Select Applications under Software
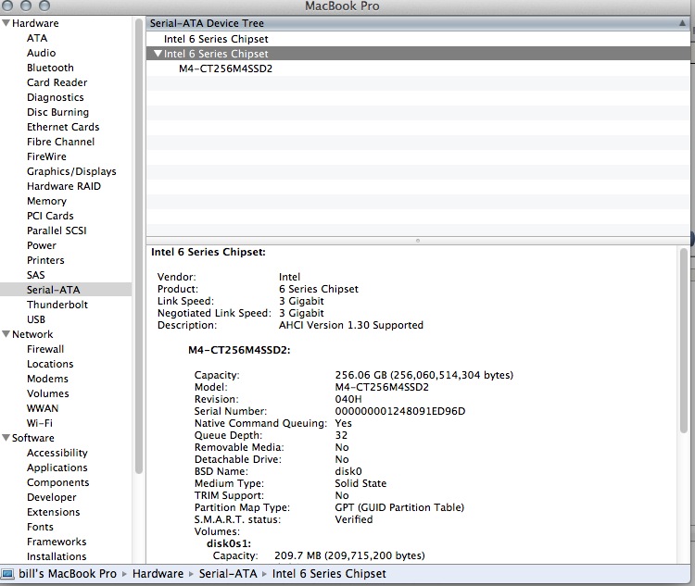This screenshot has width=695, height=586. (57, 468)
